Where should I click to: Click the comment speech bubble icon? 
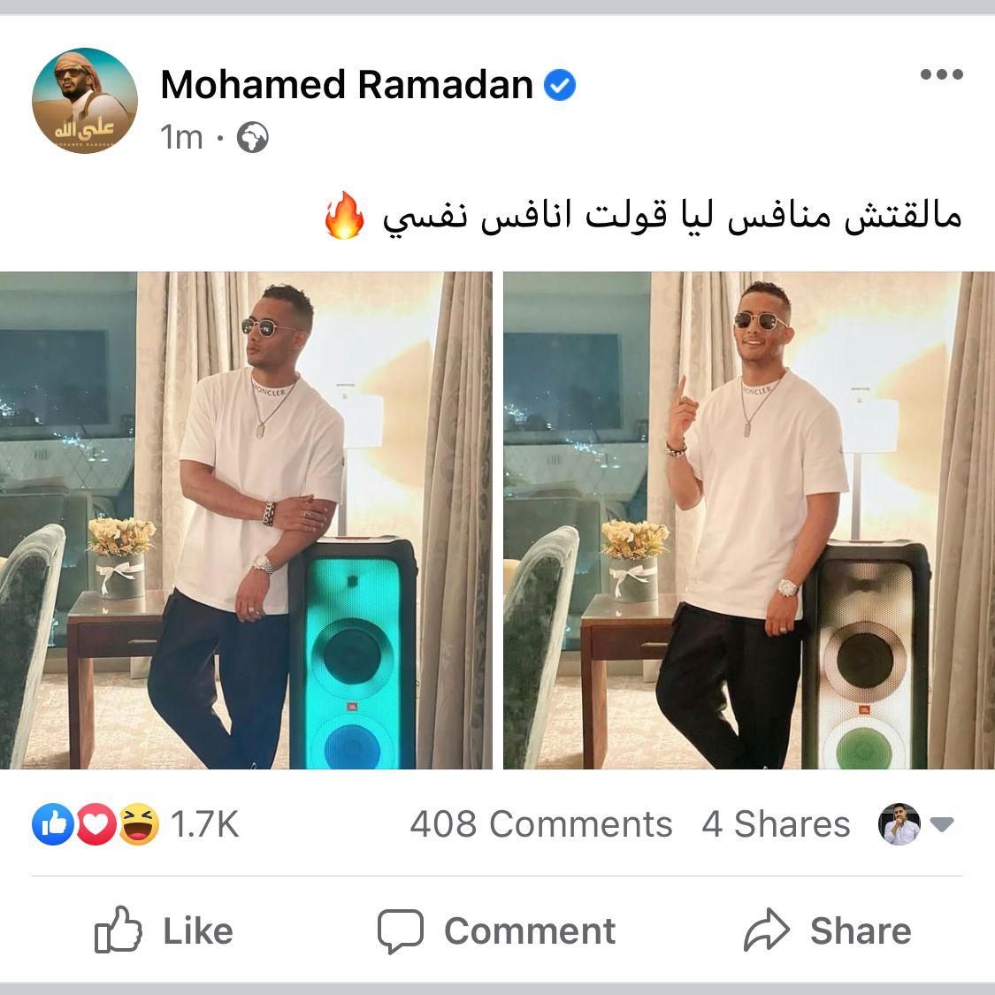point(401,931)
